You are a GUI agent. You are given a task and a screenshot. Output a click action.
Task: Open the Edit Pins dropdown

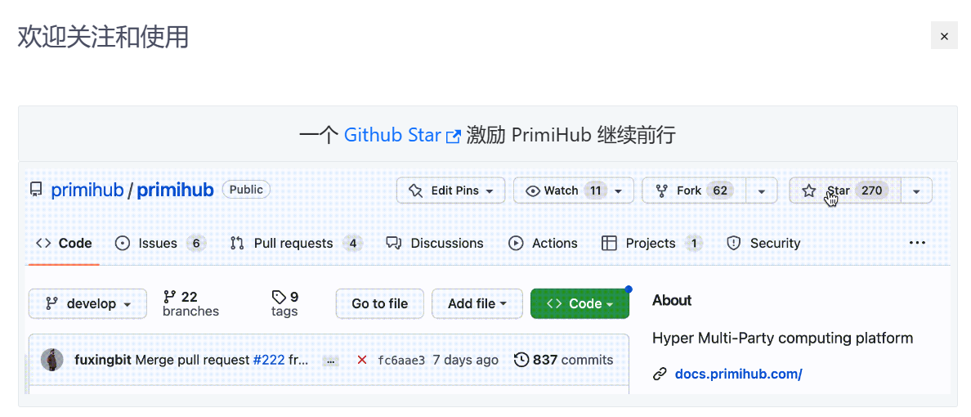450,191
